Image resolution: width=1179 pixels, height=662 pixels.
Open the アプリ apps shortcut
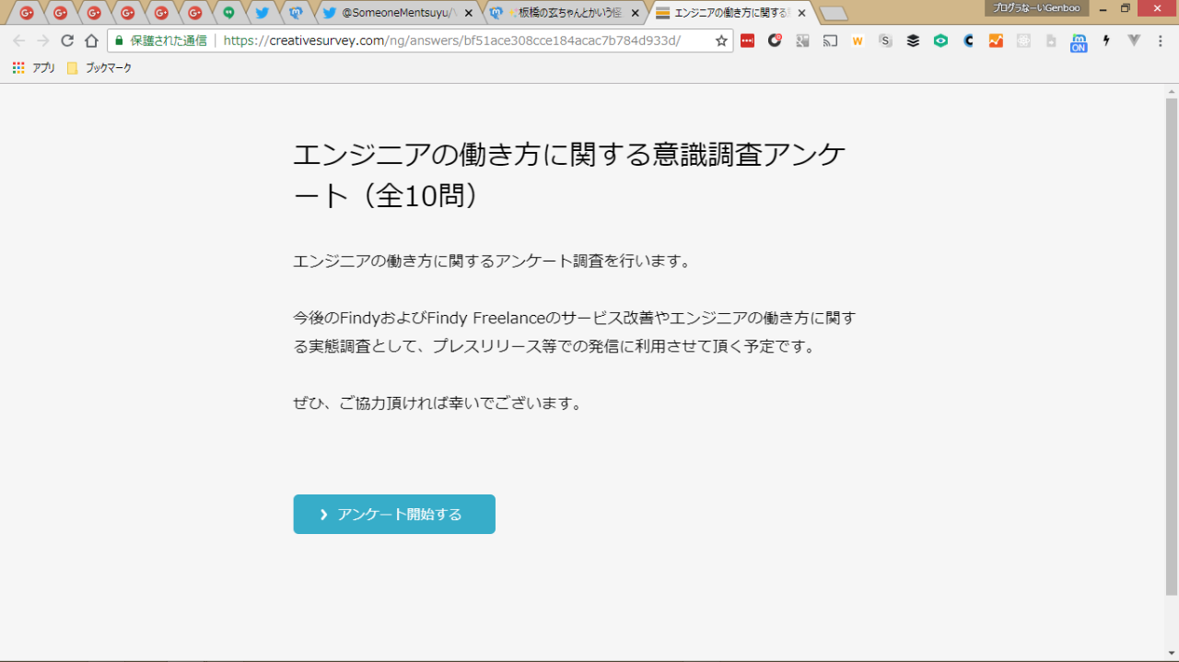coord(34,67)
